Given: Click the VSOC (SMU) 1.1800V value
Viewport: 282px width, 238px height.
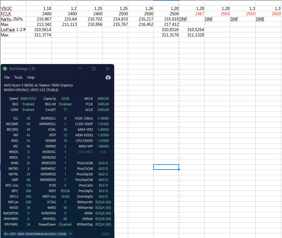Looking at the screenshot, I should 103,118.
